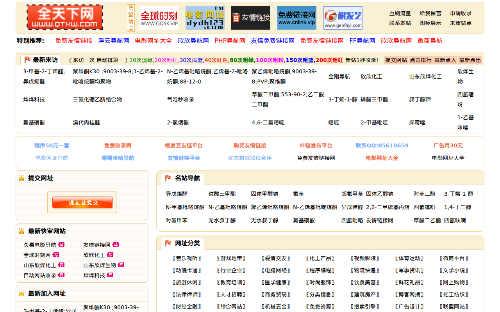Open the 提交网站 tab

pos(396,60)
